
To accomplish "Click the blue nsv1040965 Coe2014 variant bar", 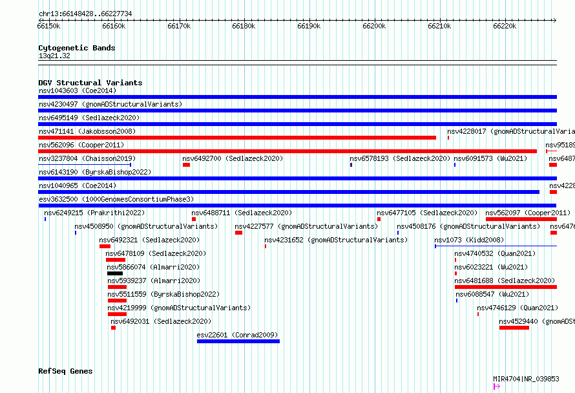I will (289, 192).
